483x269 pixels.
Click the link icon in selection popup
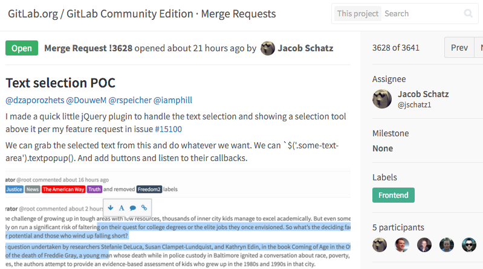tap(144, 207)
